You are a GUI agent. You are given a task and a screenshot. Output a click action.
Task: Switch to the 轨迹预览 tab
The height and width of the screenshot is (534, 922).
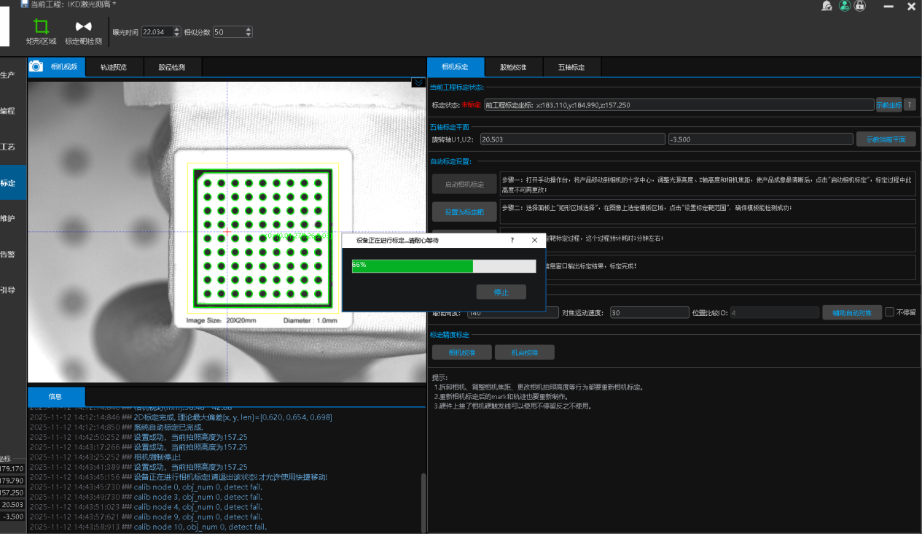114,67
